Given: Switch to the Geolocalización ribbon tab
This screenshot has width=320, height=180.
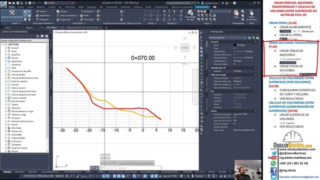Looking at the screenshot, I should tap(201, 7).
